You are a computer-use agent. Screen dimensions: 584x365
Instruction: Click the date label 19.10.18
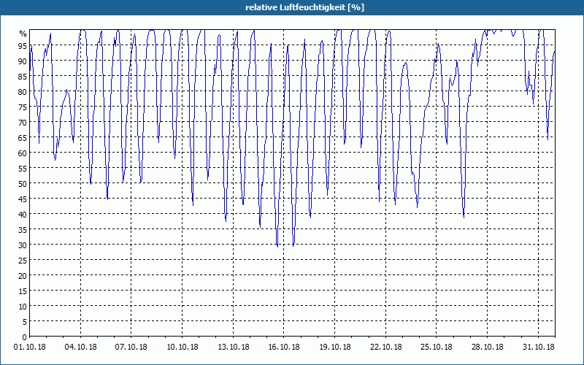(x=335, y=347)
